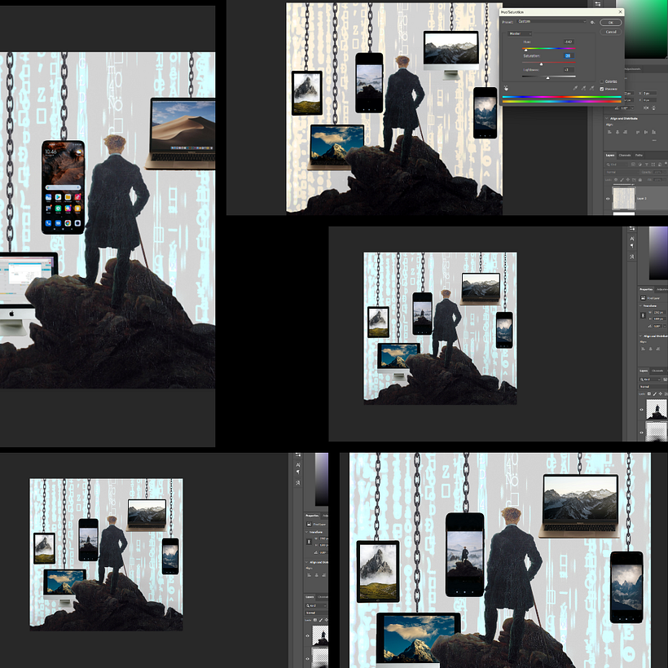Viewport: 668px width, 668px height.
Task: Confirm Hue/Saturation with the OK button
Action: (x=610, y=23)
